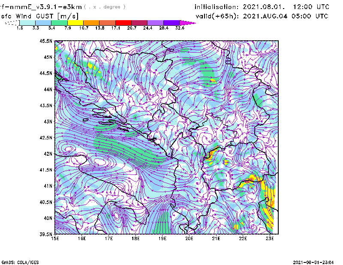This screenshot has height=265, width=343.
Task: Click the legend value '32.6'
Action: pyautogui.click(x=180, y=28)
